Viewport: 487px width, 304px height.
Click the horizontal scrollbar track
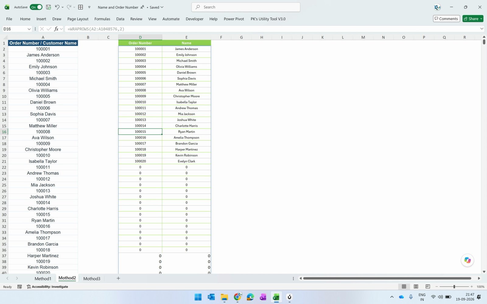pos(387,278)
